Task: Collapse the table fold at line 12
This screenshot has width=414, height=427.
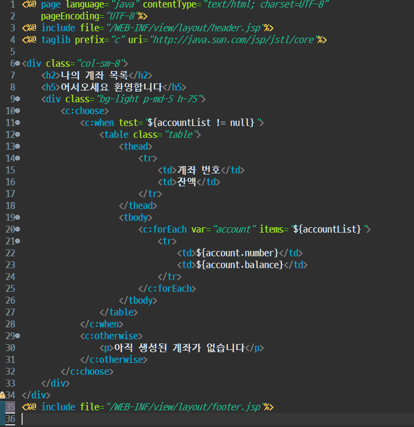Action: 18,134
